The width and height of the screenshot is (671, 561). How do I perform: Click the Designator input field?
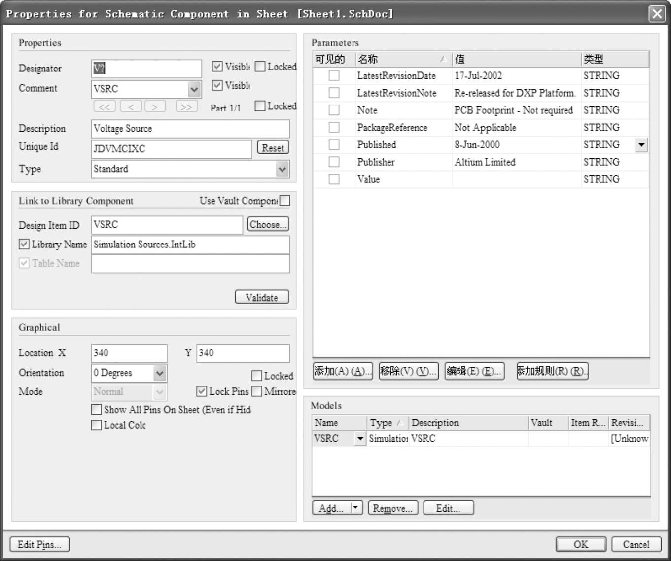pos(146,69)
